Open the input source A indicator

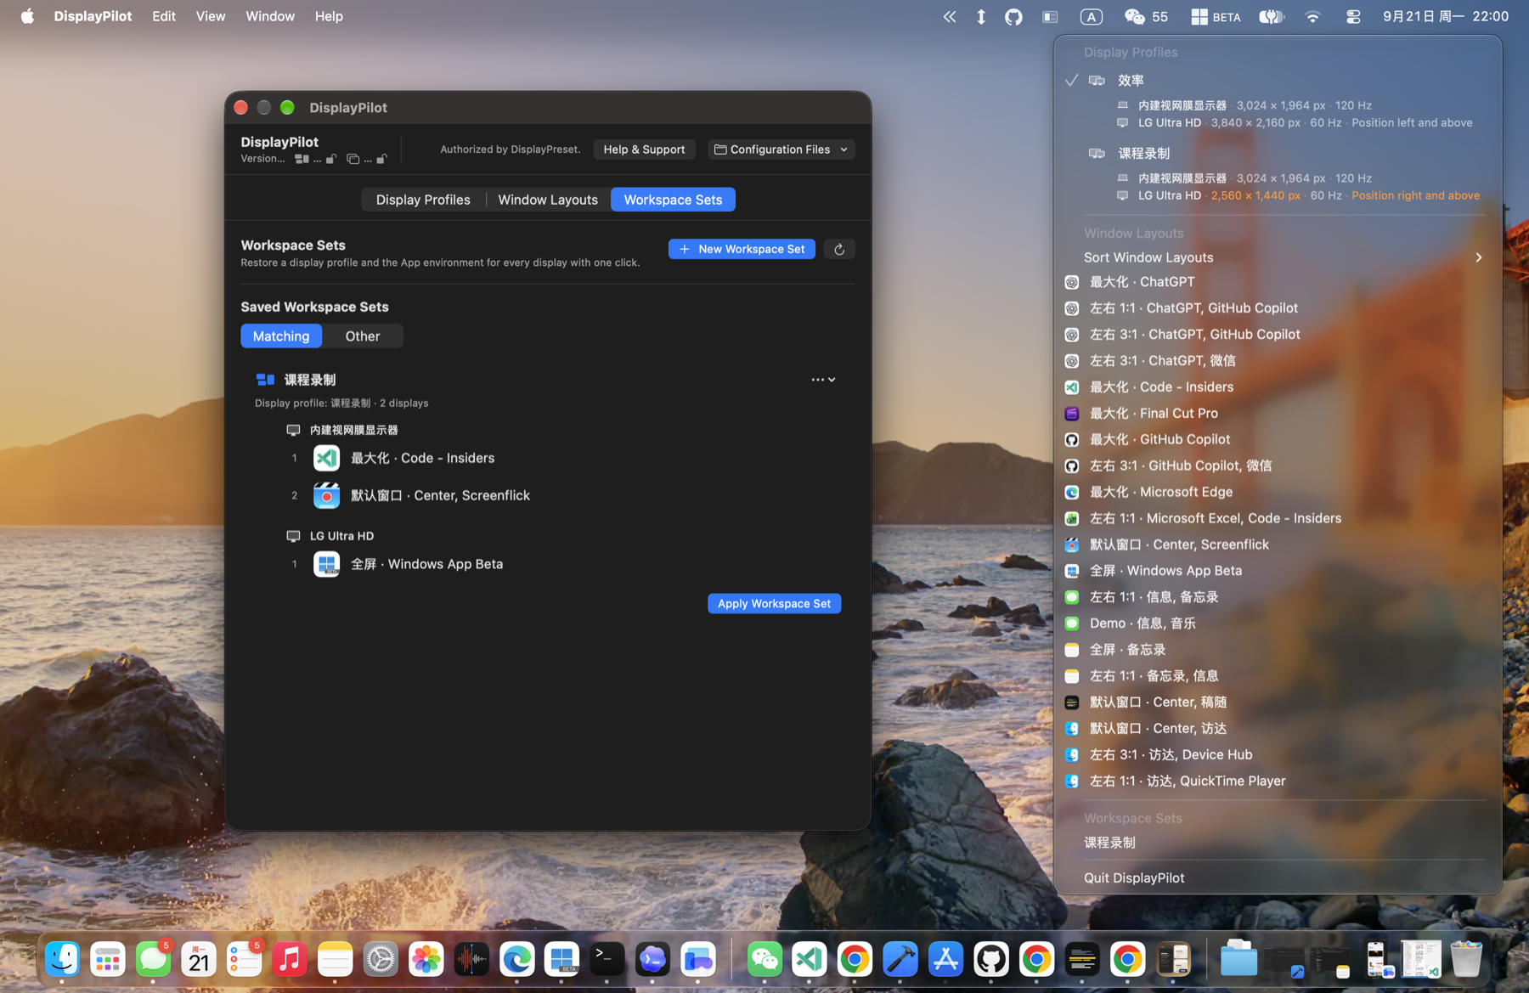pos(1091,17)
